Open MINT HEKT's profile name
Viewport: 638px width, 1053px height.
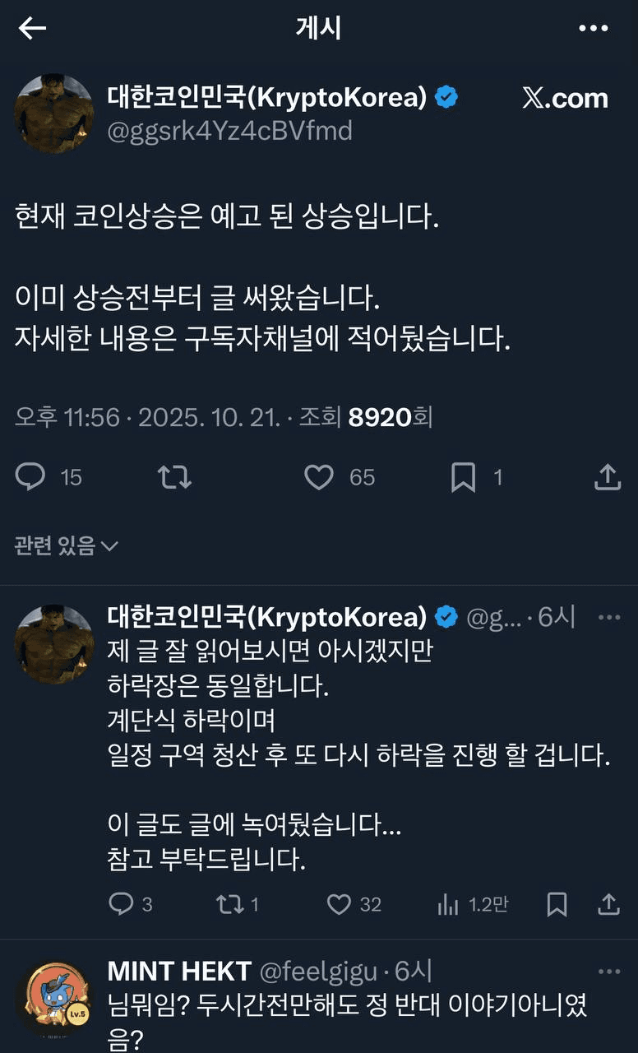tap(178, 972)
